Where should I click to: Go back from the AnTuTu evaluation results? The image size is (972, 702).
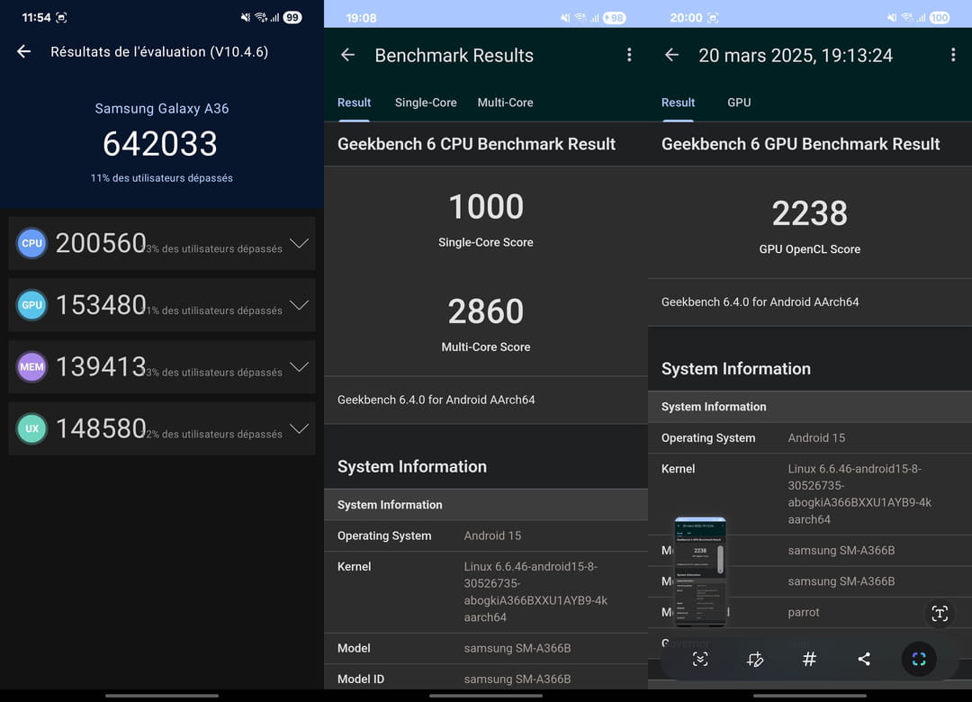click(x=24, y=51)
